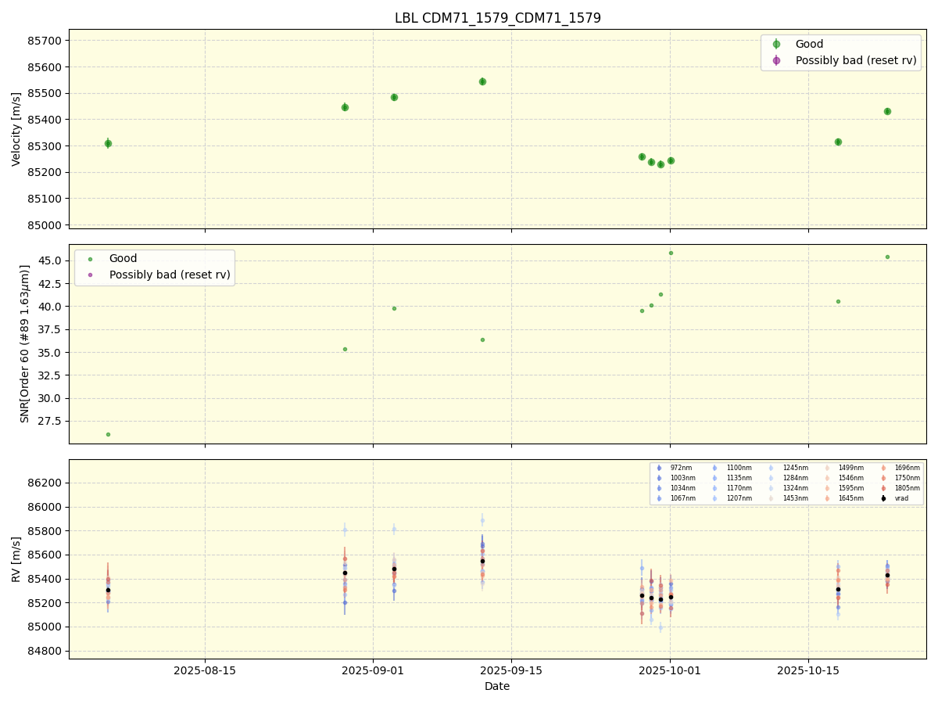Click the 1595nm label in RV legend
The height and width of the screenshot is (704, 938).
tap(850, 488)
